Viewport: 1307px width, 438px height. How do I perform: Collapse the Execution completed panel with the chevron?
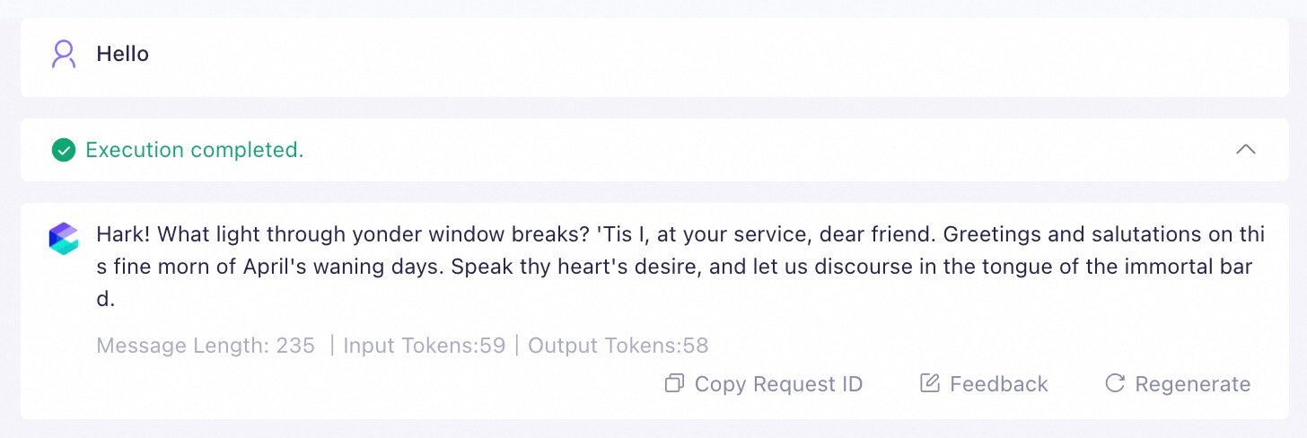pyautogui.click(x=1246, y=150)
